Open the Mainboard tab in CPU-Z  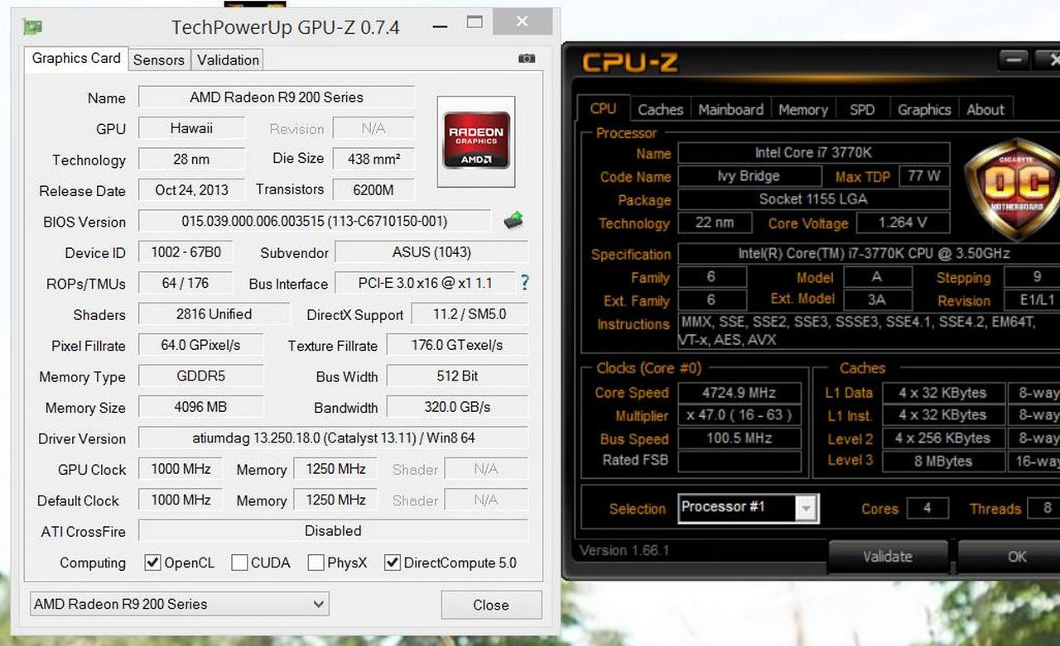point(730,109)
